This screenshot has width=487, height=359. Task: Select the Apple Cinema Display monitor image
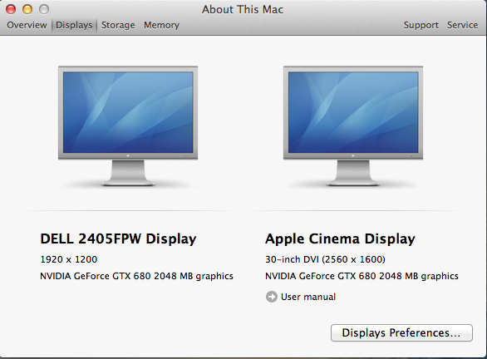point(353,125)
